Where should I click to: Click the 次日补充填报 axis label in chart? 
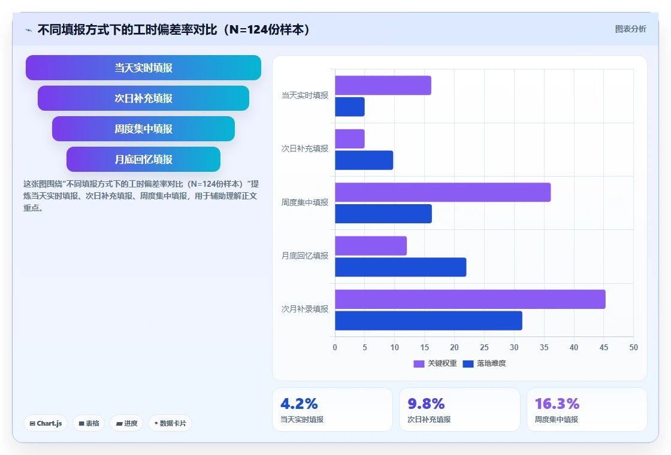(x=305, y=149)
